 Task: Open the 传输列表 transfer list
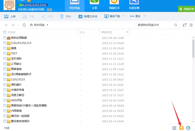(186, 9)
